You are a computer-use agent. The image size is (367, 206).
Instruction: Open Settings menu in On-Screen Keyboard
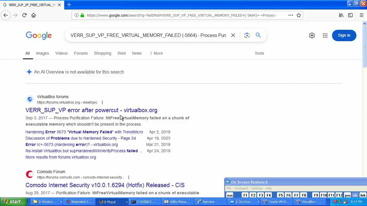(x=257, y=188)
